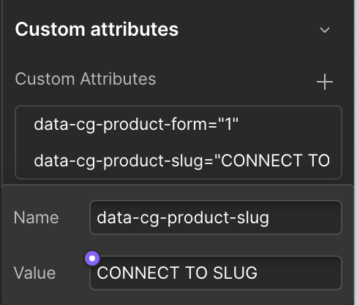Click the word data in Name field
The image size is (357, 305).
(114, 217)
